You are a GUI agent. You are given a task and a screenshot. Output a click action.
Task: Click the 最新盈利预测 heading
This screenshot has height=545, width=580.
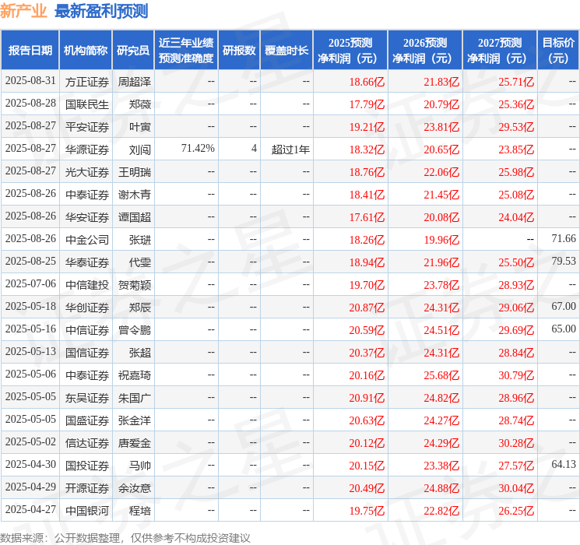[101, 11]
